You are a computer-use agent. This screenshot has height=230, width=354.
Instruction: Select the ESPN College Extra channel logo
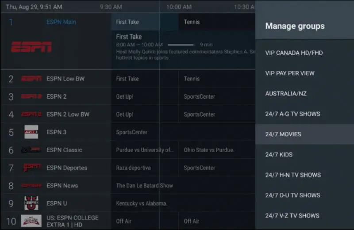[31, 221]
